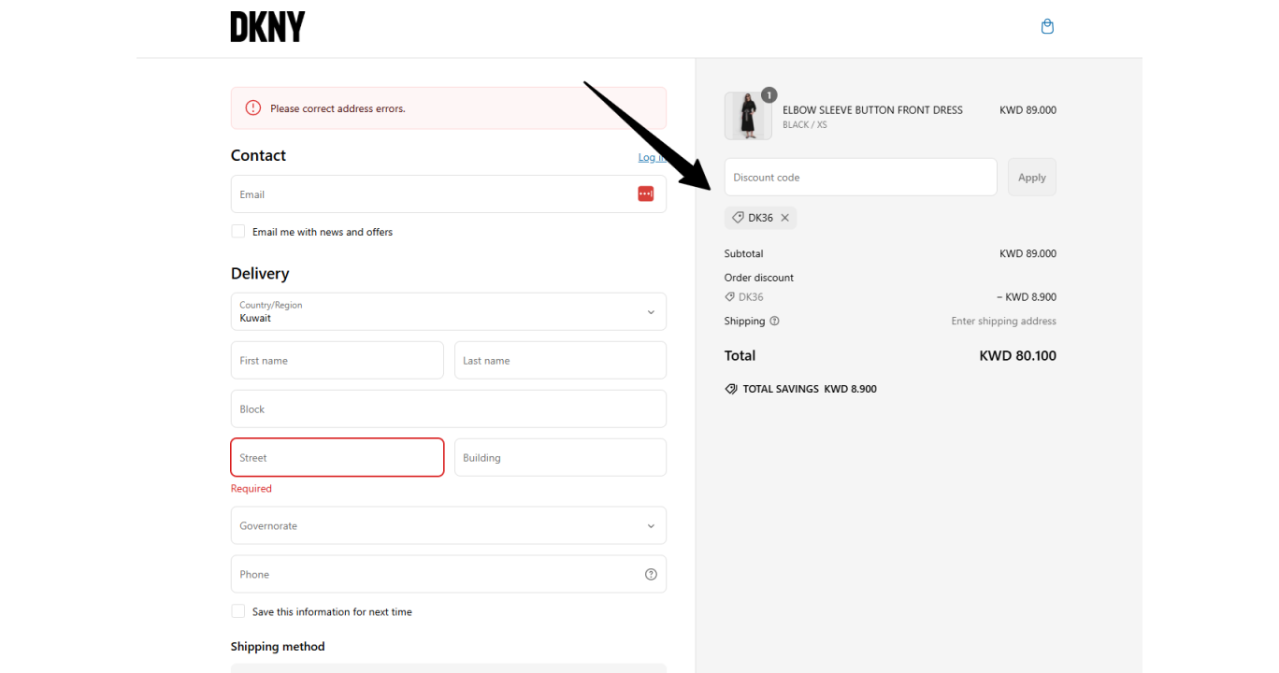Viewport: 1279px width, 673px height.
Task: Click the Shipping method heading
Action: point(278,646)
